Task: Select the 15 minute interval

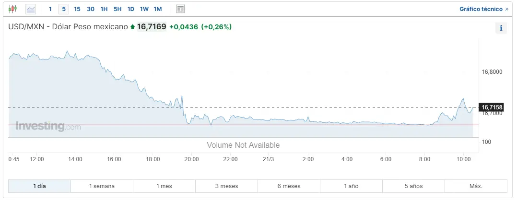Action: (77, 9)
